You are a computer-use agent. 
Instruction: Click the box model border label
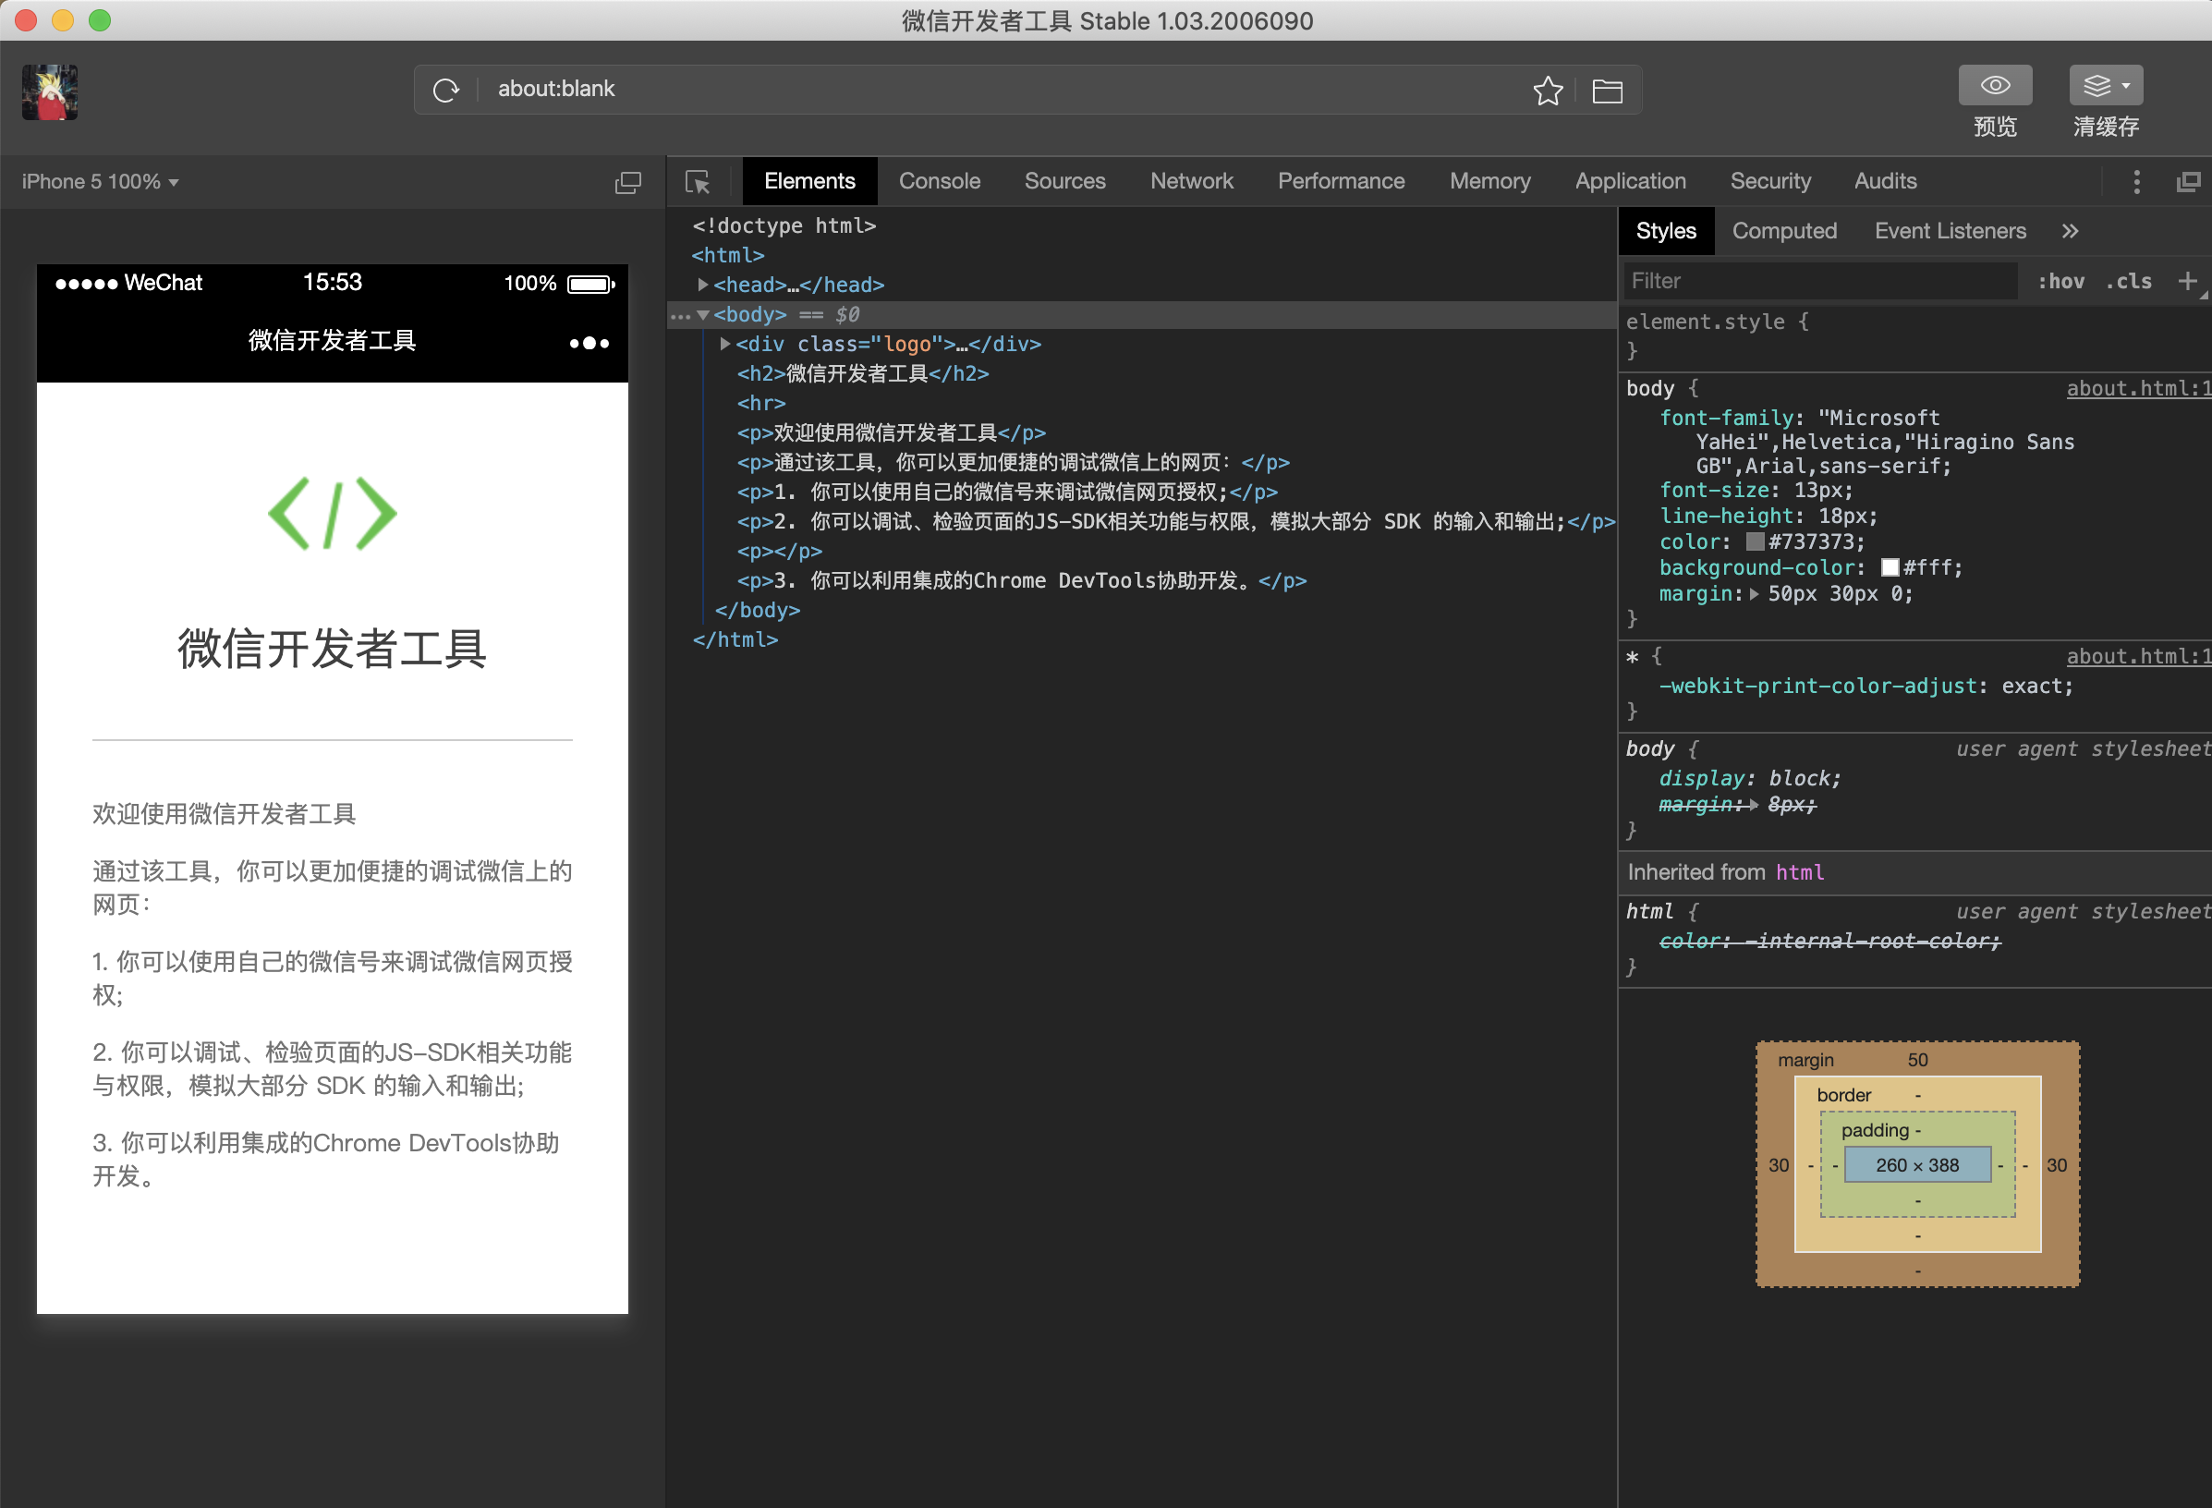click(x=1843, y=1095)
